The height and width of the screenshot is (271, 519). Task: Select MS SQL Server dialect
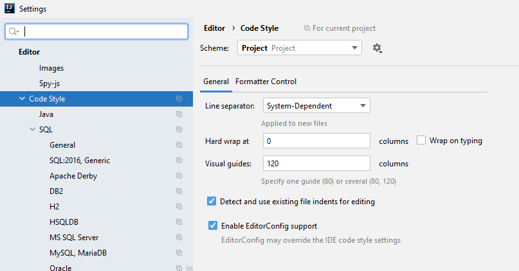pos(74,238)
